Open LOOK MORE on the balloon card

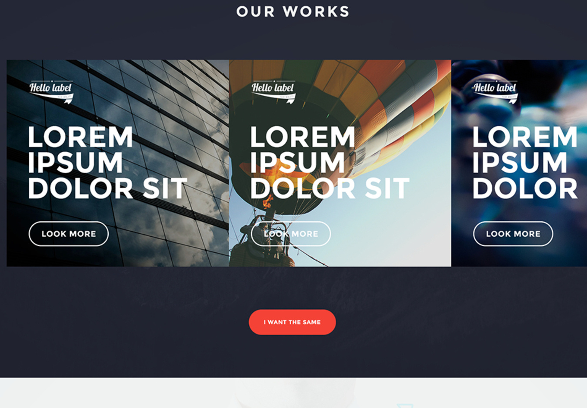(x=291, y=234)
